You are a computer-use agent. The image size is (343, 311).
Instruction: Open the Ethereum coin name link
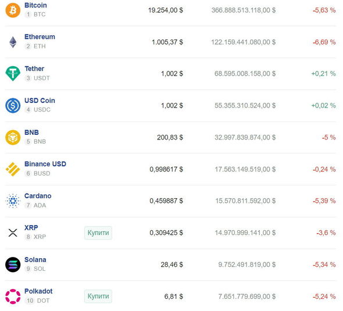[x=40, y=37]
